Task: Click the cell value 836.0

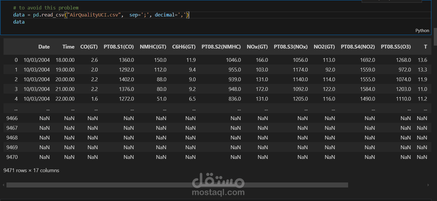Action: pyautogui.click(x=235, y=99)
